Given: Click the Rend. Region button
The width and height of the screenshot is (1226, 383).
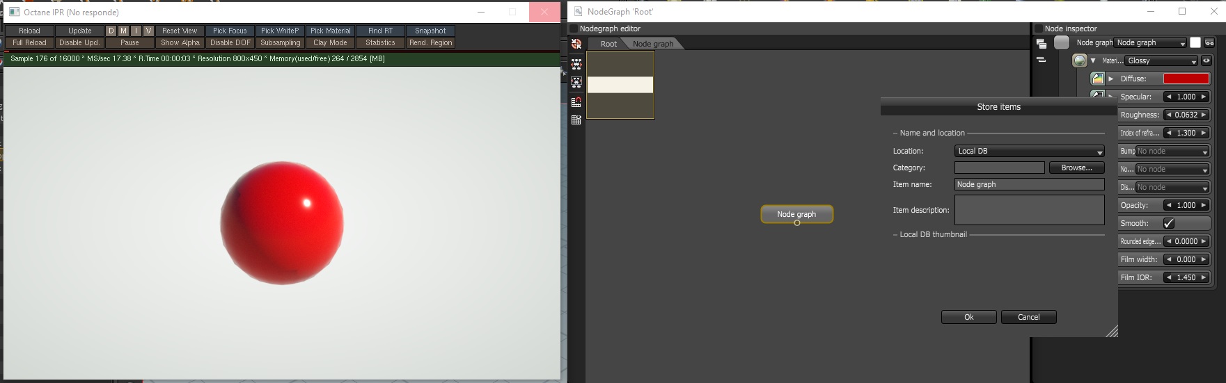Looking at the screenshot, I should pyautogui.click(x=430, y=42).
